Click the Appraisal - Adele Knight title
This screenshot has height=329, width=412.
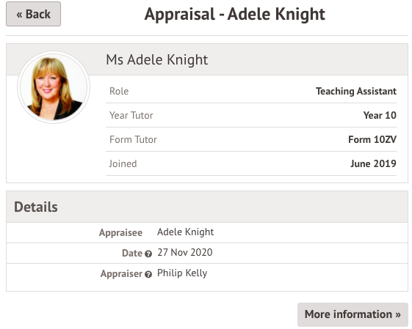(x=234, y=14)
